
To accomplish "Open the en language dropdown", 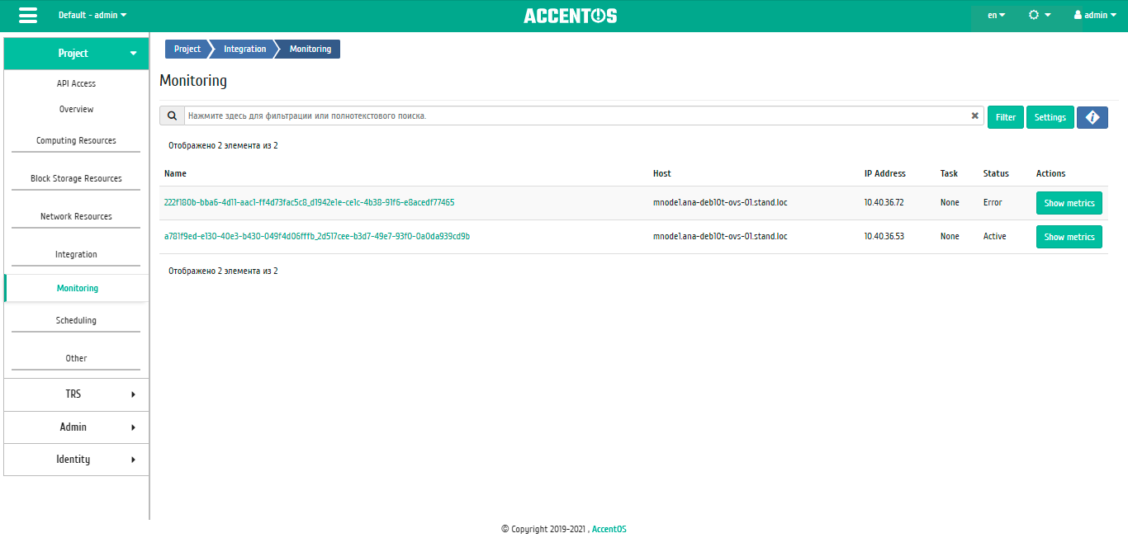I will [x=996, y=15].
